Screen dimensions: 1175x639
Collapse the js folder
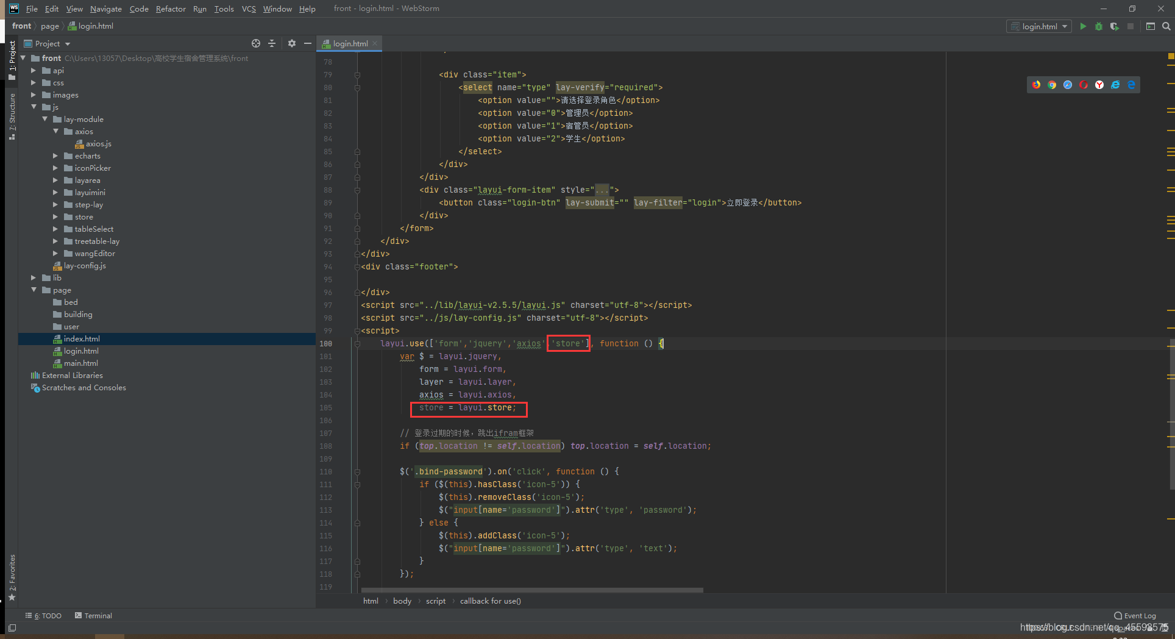[x=34, y=107]
